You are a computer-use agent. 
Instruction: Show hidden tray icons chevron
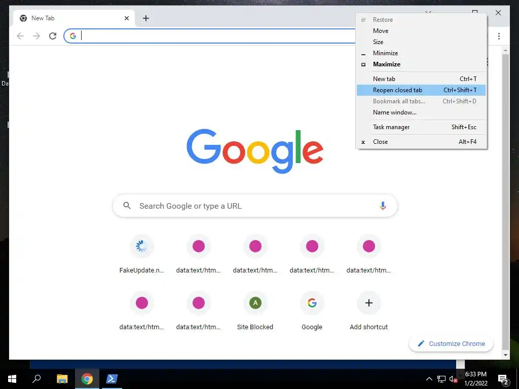(429, 379)
